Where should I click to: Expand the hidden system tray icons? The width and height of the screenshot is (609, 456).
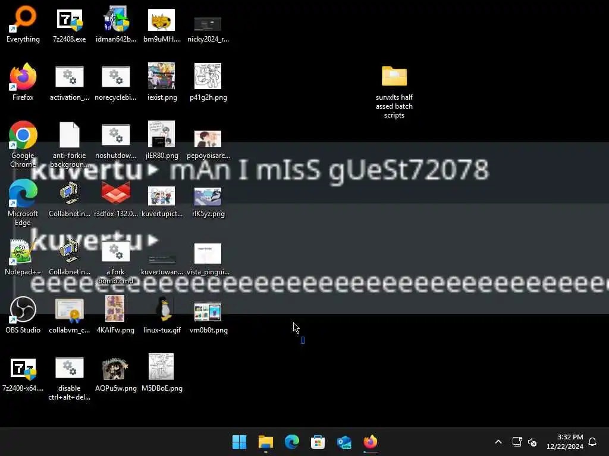498,442
